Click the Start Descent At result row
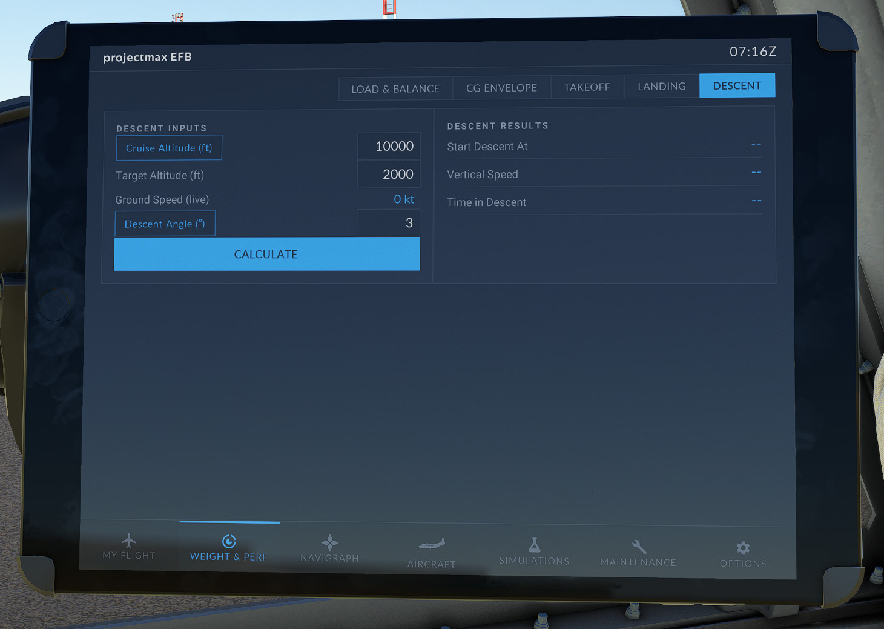The image size is (884, 629). coord(604,145)
